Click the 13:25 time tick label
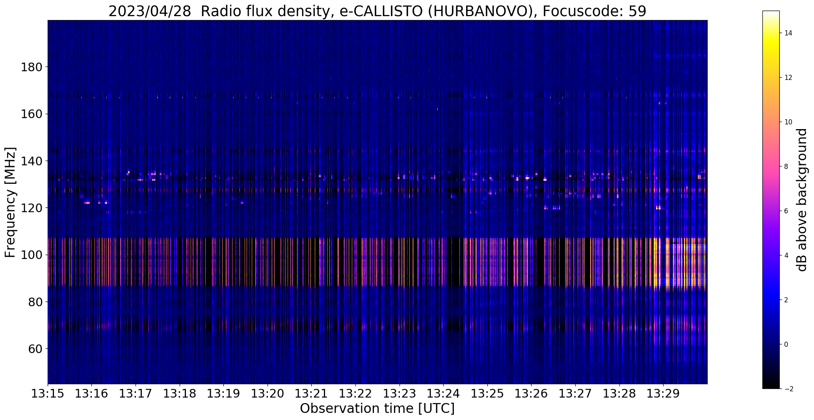Screen dimensions: 814x420 [x=488, y=394]
